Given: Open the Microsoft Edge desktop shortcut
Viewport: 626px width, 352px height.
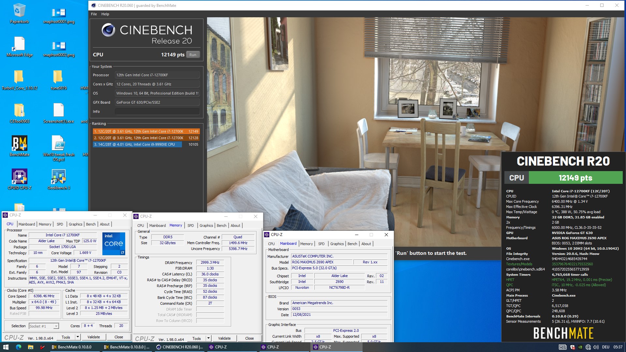Looking at the screenshot, I should pos(19,47).
